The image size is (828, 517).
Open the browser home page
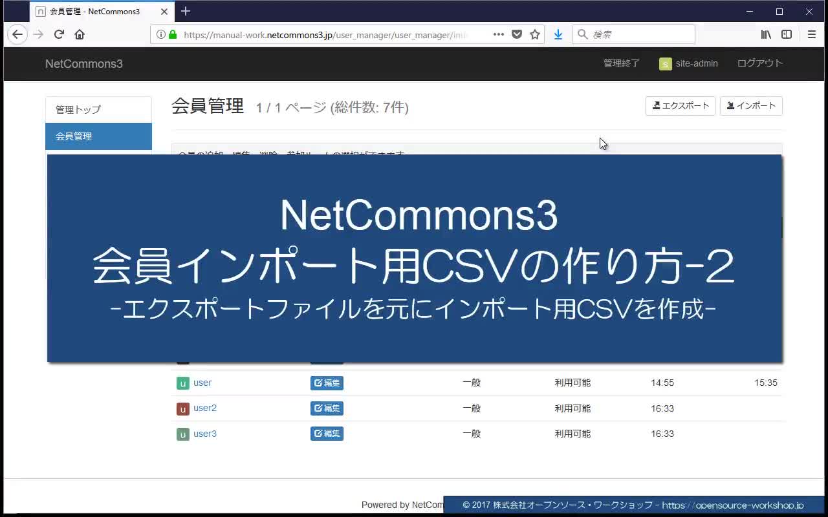pos(80,34)
